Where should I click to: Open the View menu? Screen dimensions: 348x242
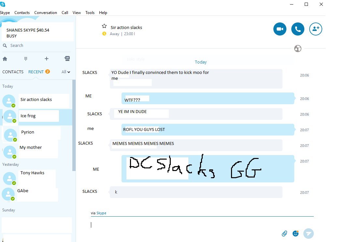pos(77,13)
